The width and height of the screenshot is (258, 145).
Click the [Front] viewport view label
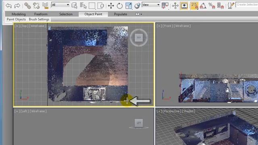[x=168, y=26]
